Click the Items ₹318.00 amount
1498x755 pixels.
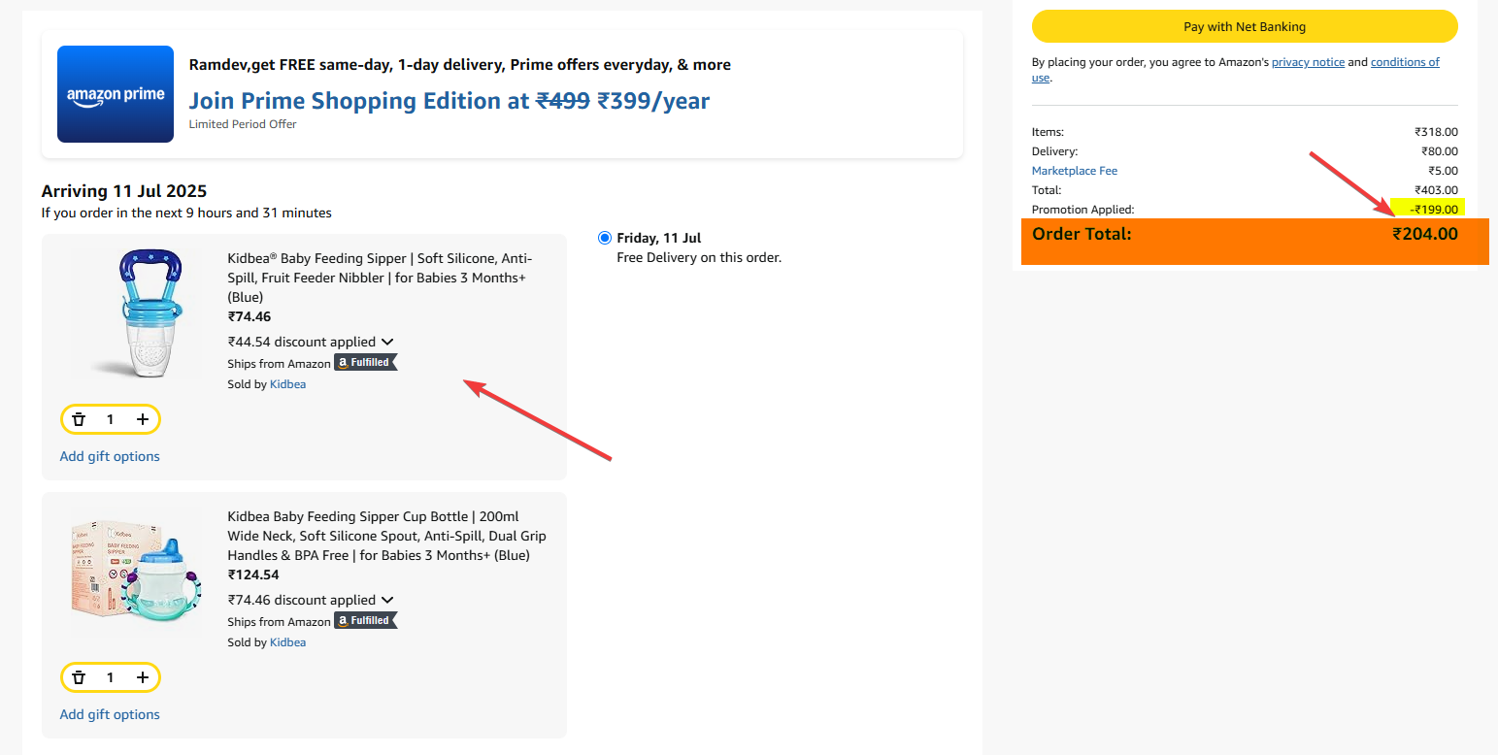[1436, 132]
